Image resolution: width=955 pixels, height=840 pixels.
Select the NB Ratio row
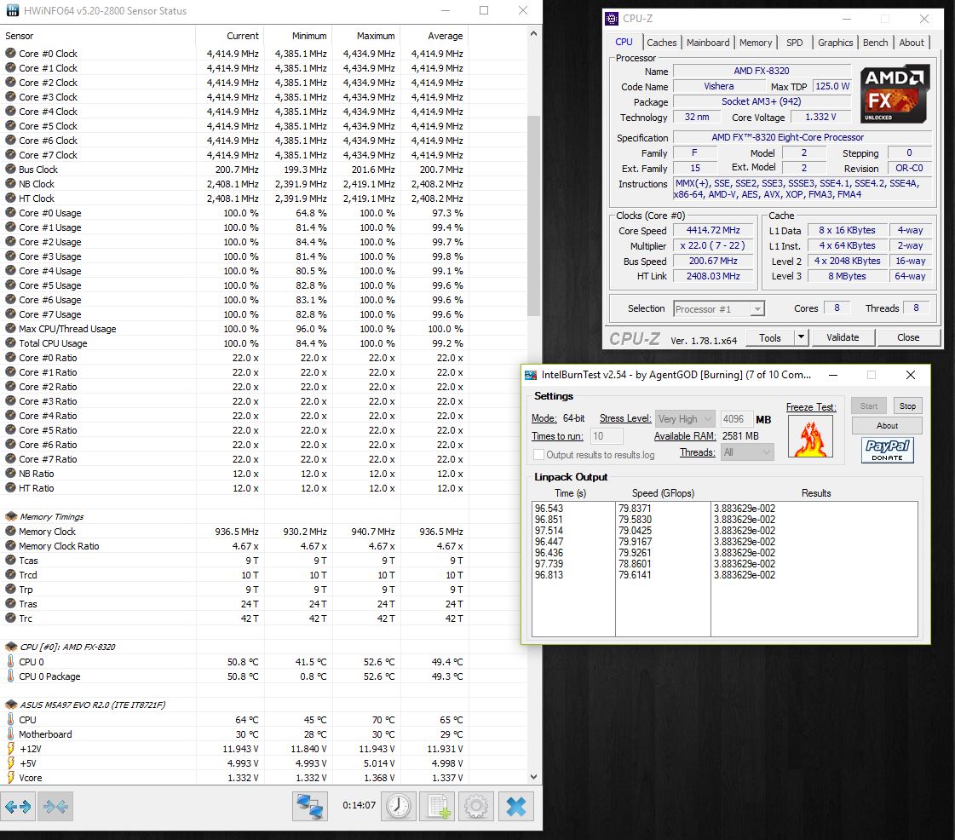coord(264,474)
